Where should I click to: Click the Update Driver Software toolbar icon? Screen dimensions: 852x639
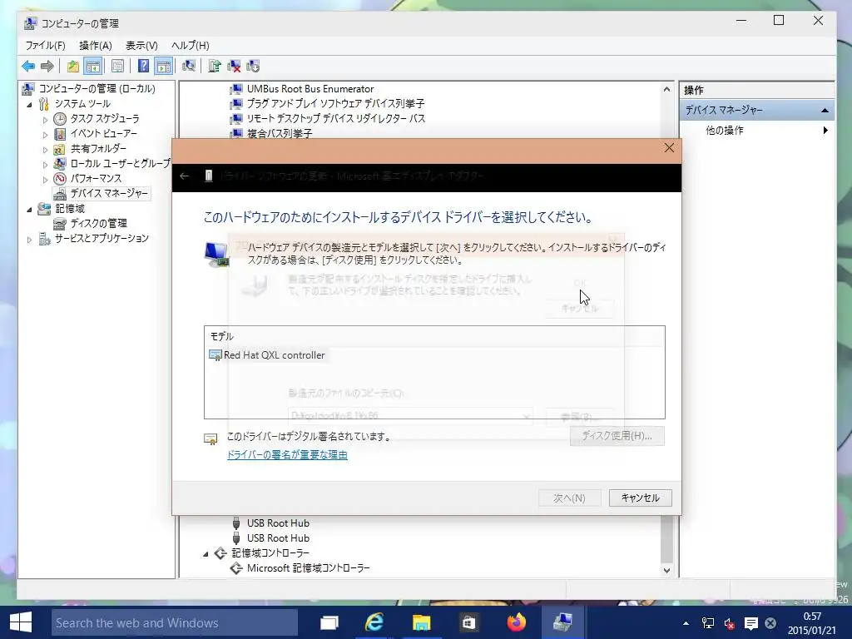(x=215, y=67)
